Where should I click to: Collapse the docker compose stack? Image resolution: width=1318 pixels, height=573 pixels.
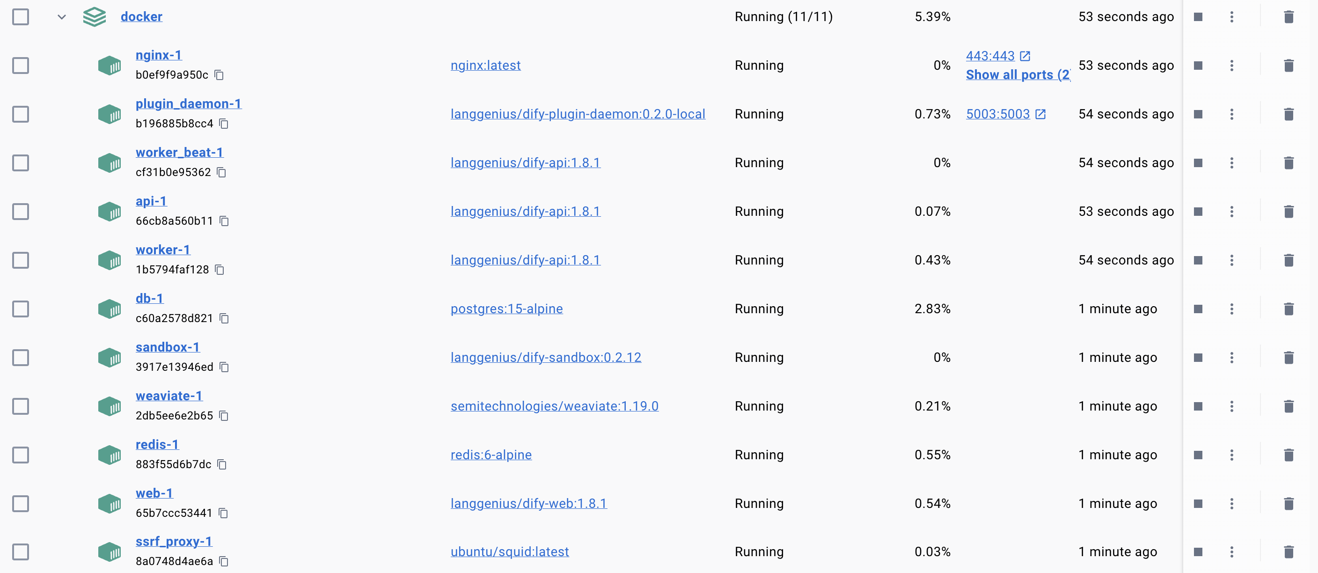point(61,17)
